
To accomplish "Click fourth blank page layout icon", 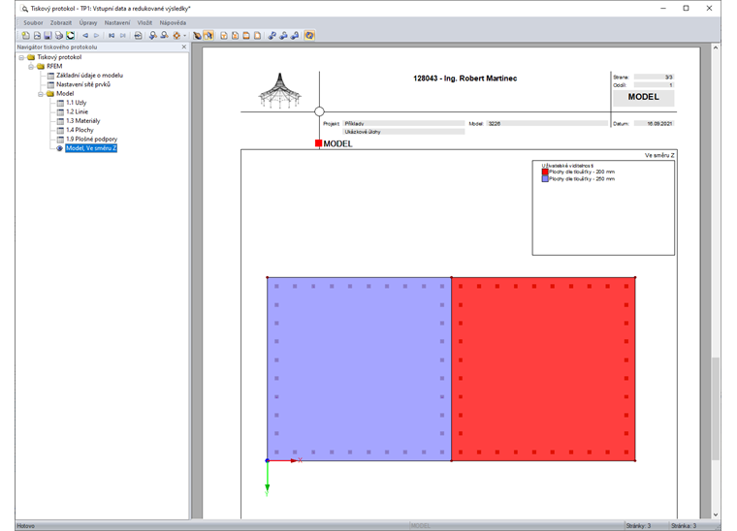I will [258, 35].
